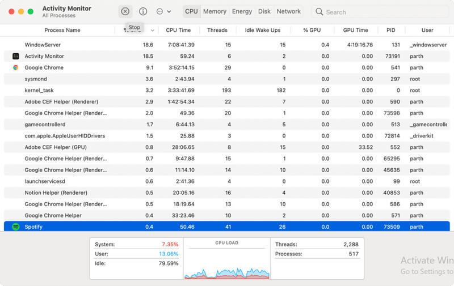Select the WindowServer process row
The width and height of the screenshot is (454, 286).
[226, 45]
